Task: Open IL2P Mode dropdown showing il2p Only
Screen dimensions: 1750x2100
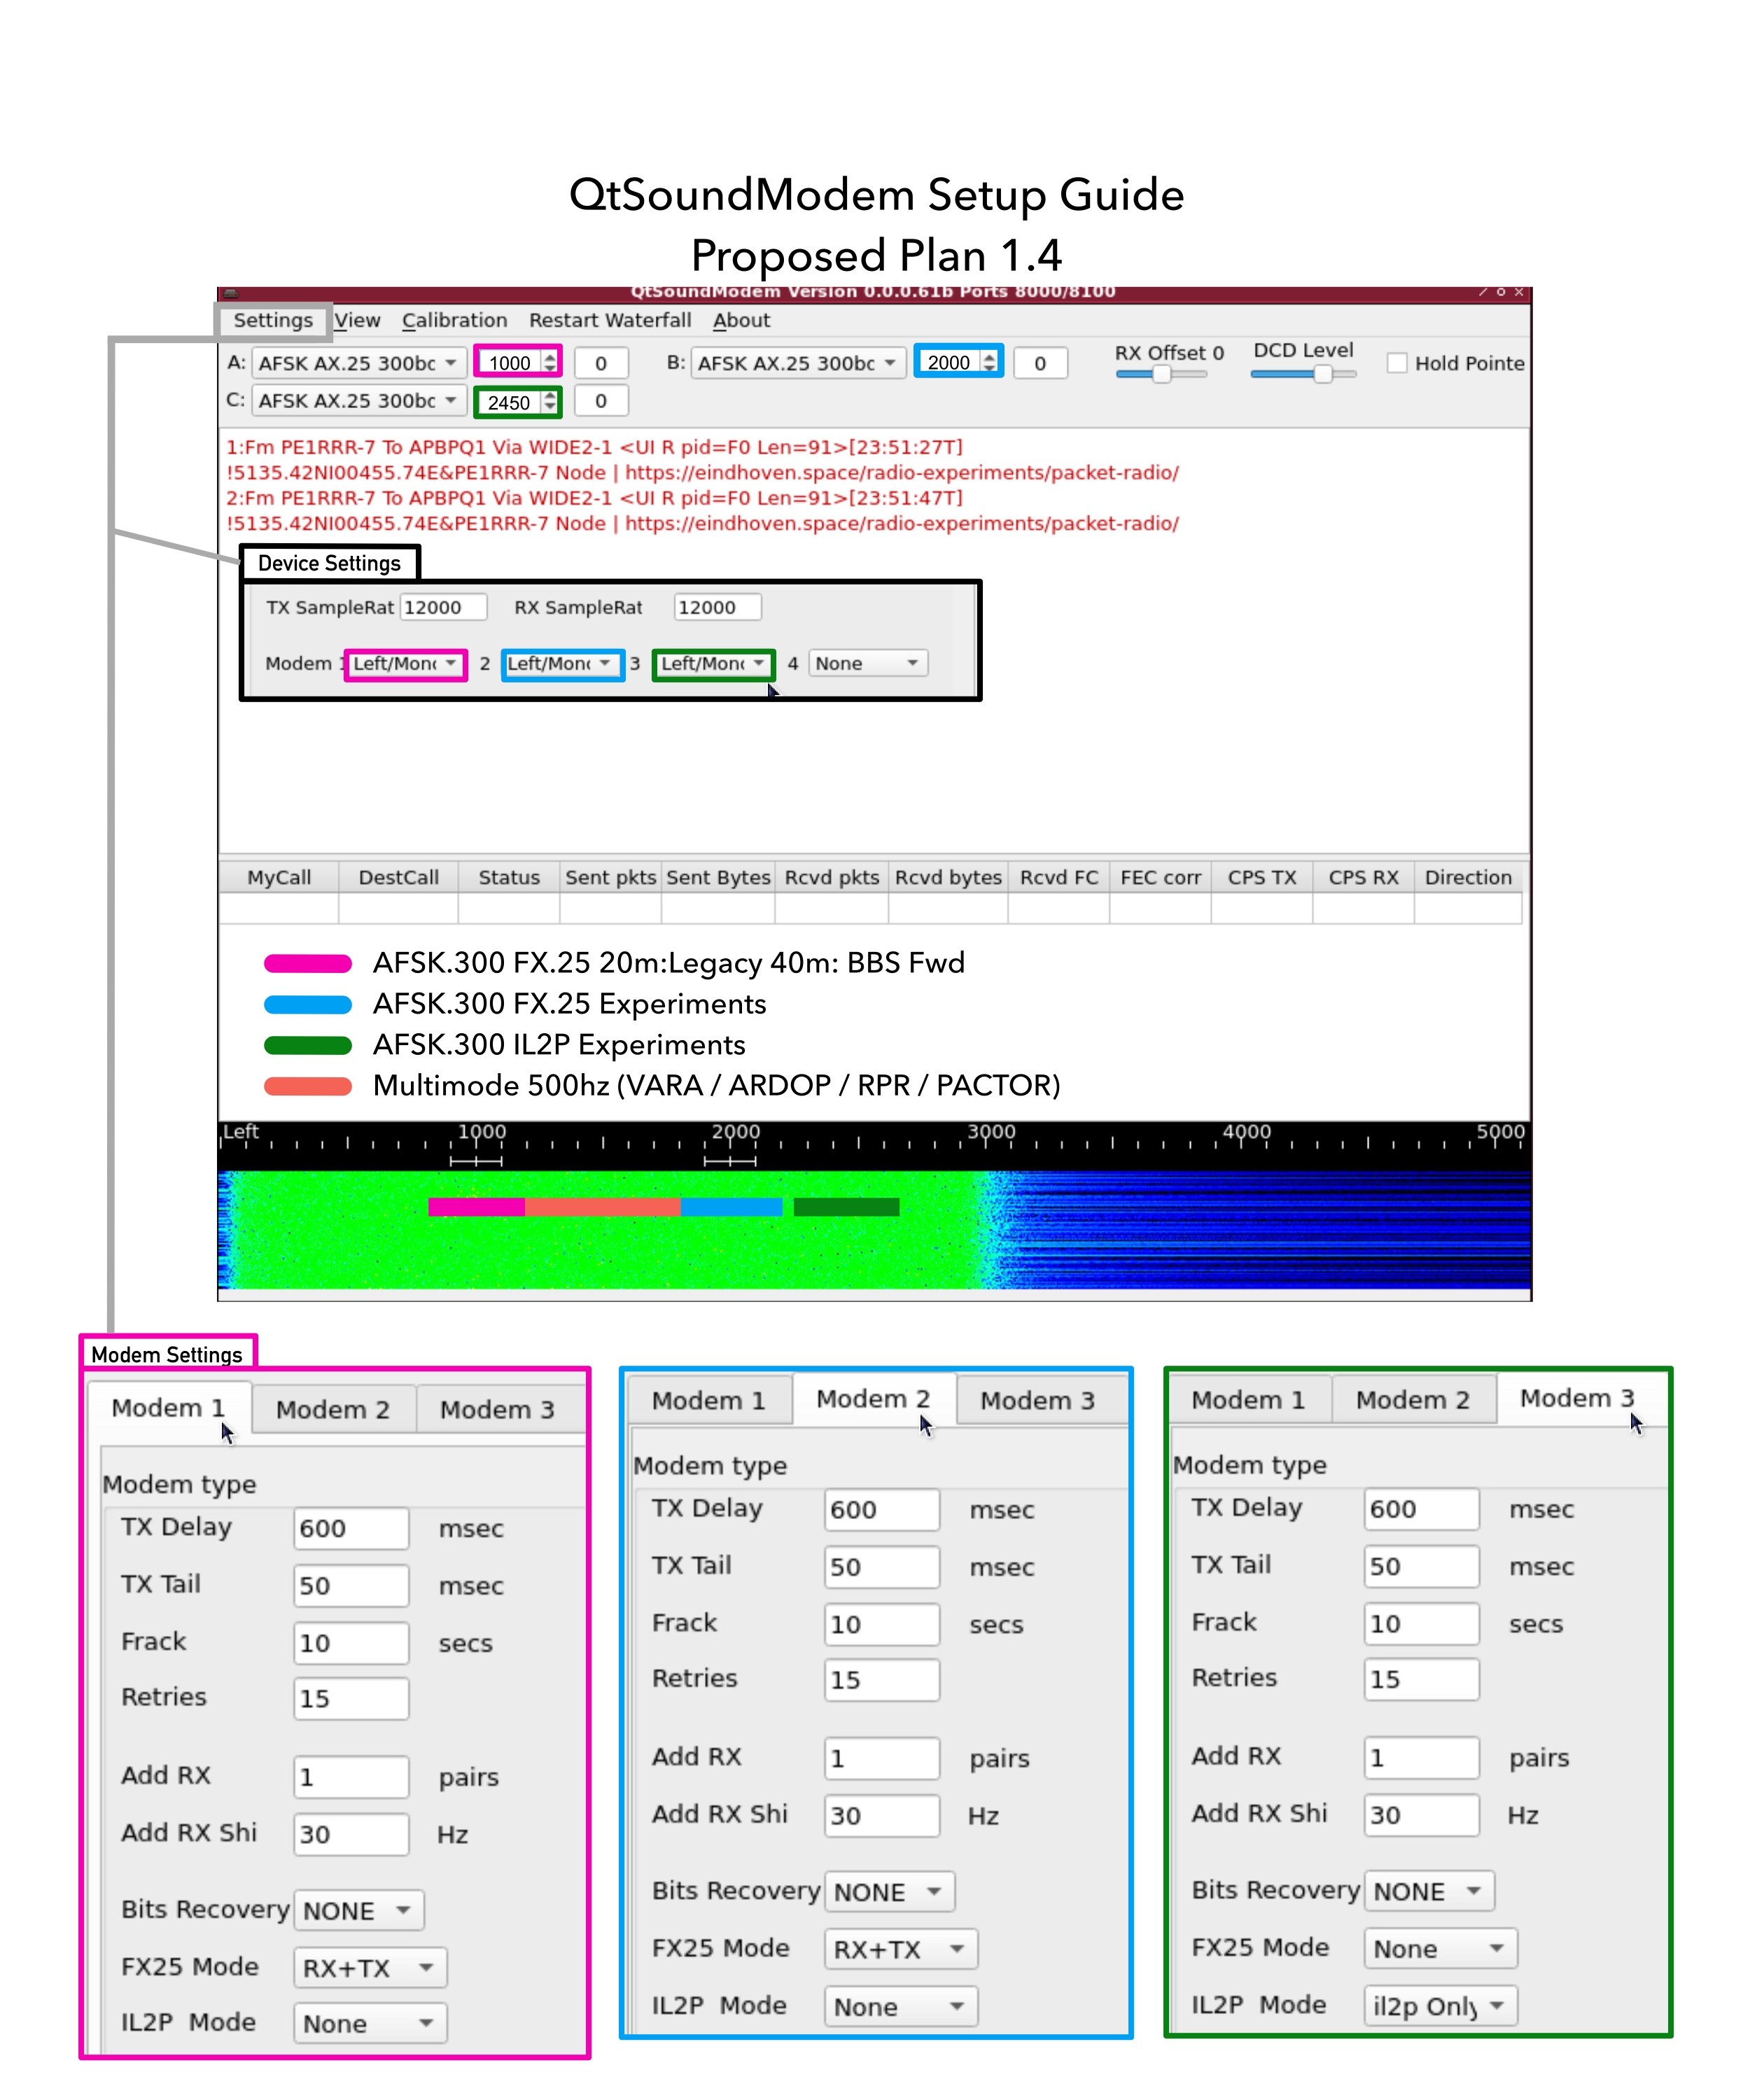Action: pos(1439,2006)
